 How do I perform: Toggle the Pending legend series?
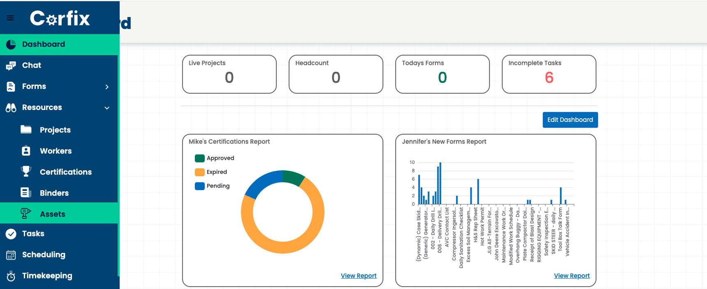click(200, 186)
